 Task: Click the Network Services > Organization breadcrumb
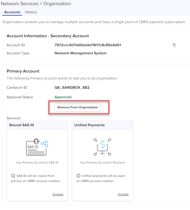tap(36, 4)
